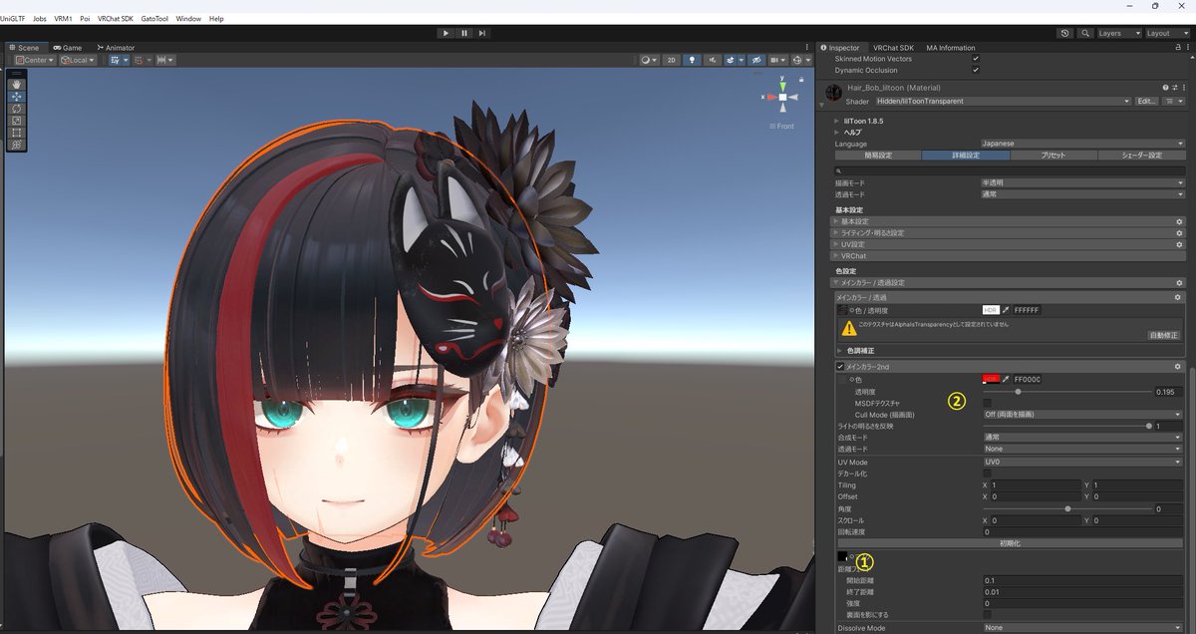Viewport: 1196px width, 634px height.
Task: Click the shader Edit... button
Action: click(x=1147, y=101)
